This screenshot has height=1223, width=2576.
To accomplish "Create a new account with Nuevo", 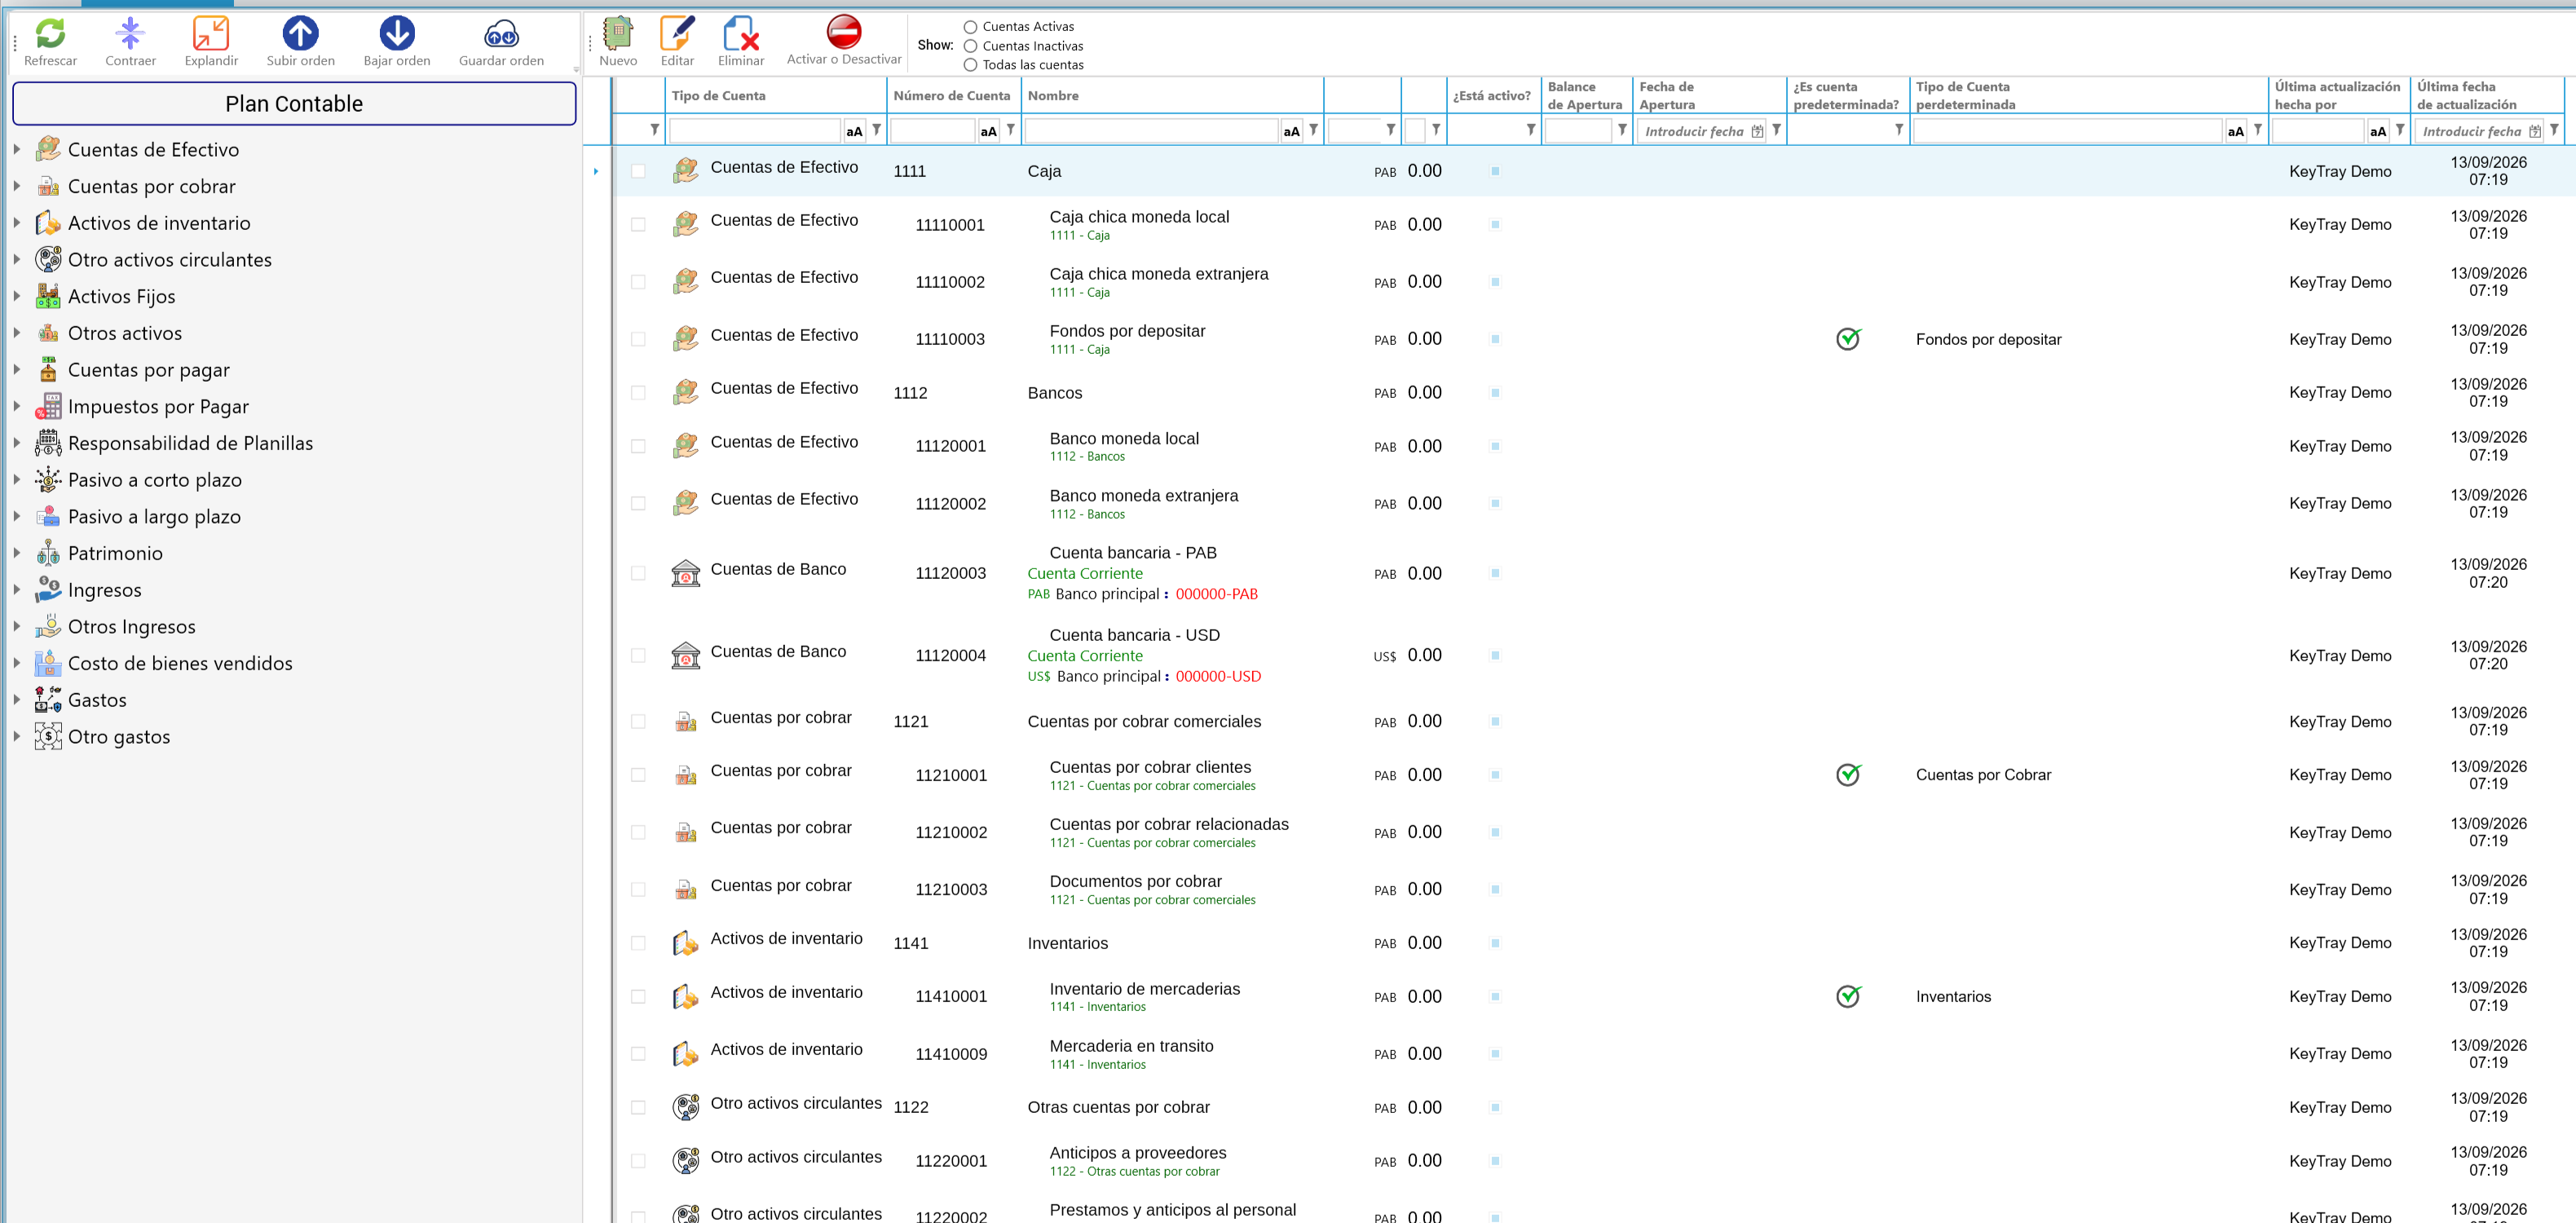I will 618,34.
